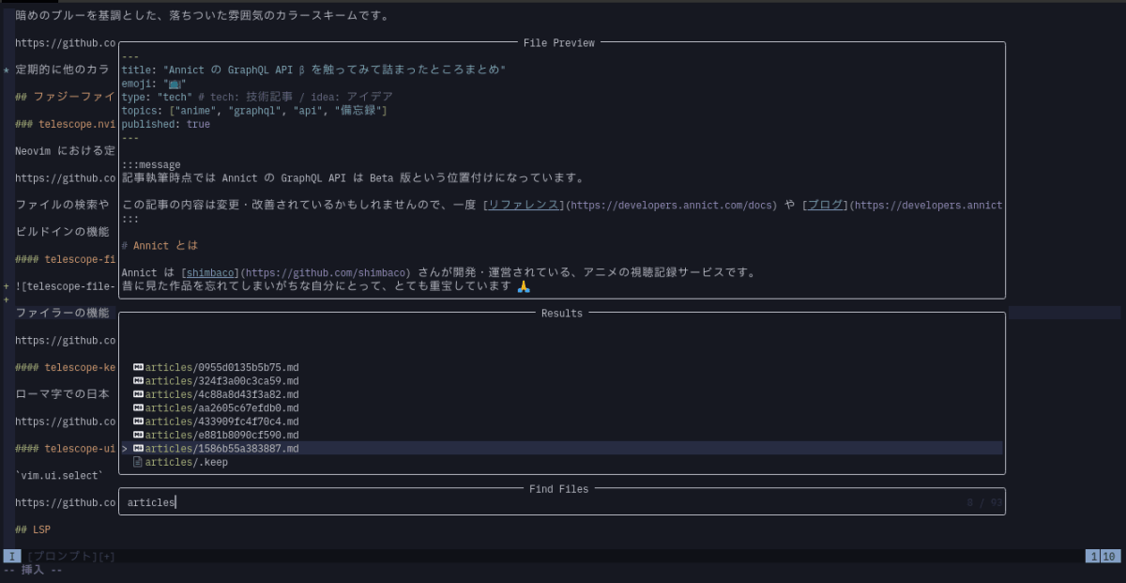Click the 'Neovim における定' line in buffer

pos(65,151)
